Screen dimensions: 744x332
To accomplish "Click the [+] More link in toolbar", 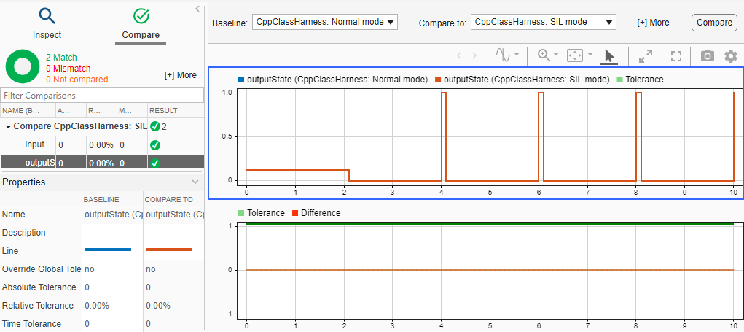I will point(653,23).
